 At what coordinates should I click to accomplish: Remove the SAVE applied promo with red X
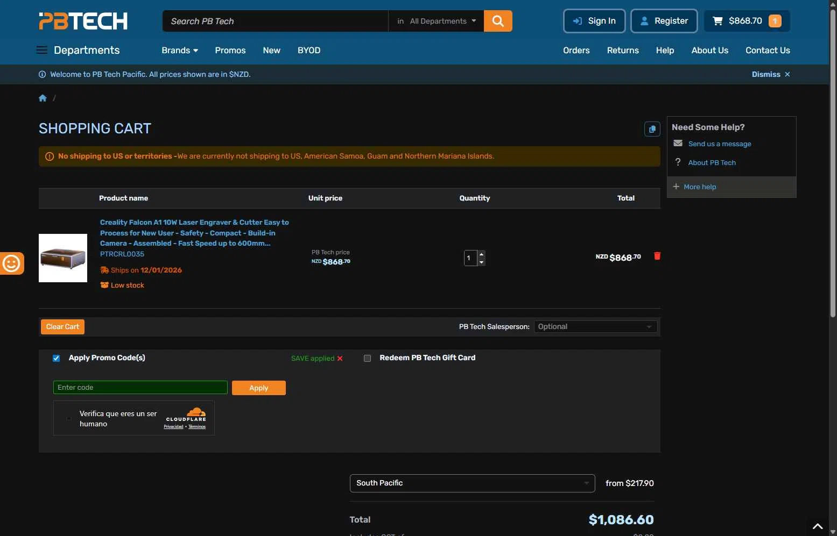340,359
